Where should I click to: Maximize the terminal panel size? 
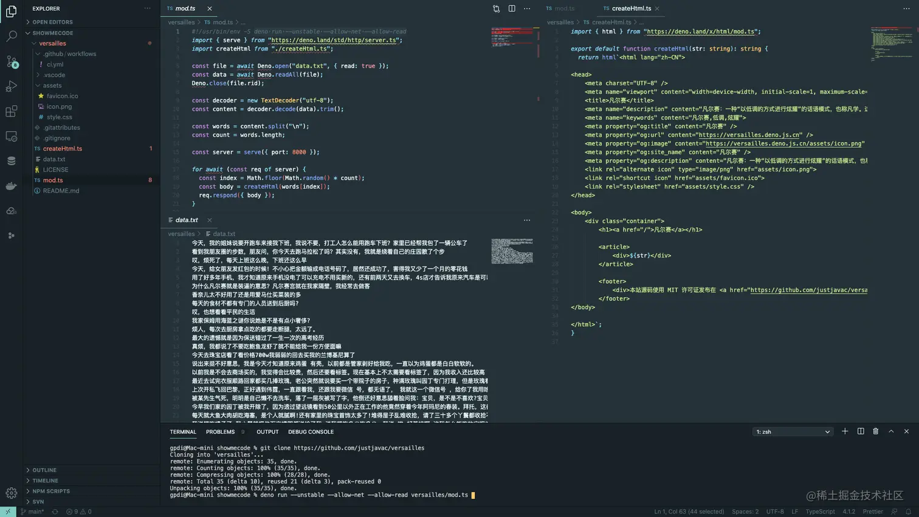tap(891, 431)
